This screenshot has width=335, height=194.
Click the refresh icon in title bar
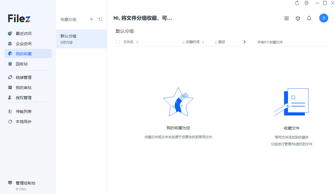click(x=297, y=3)
